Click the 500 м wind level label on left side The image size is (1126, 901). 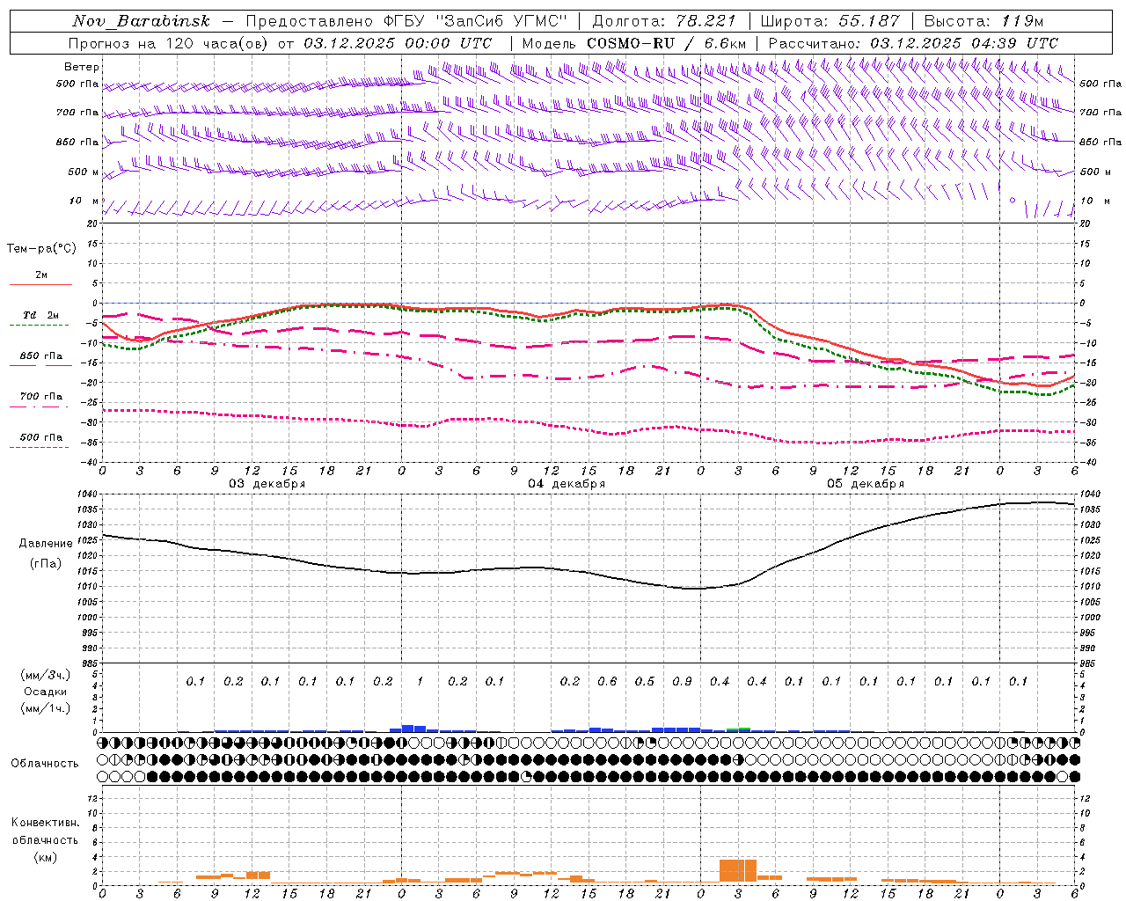(84, 172)
